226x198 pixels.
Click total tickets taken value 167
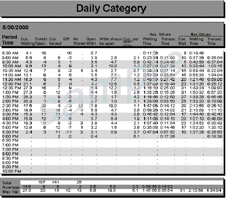pyautogui.click(x=42, y=182)
